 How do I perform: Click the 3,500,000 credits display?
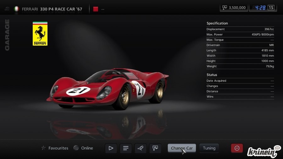click(234, 8)
